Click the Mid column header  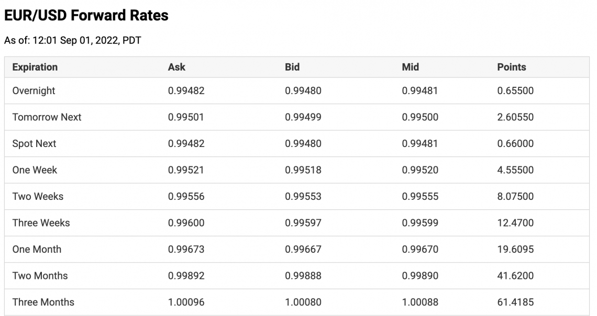(x=411, y=67)
